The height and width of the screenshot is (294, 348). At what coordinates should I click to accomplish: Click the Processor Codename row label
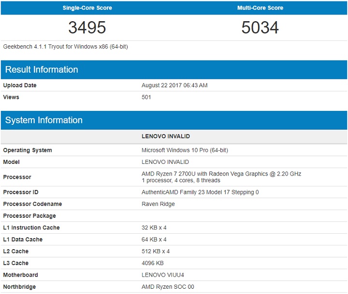(x=32, y=204)
